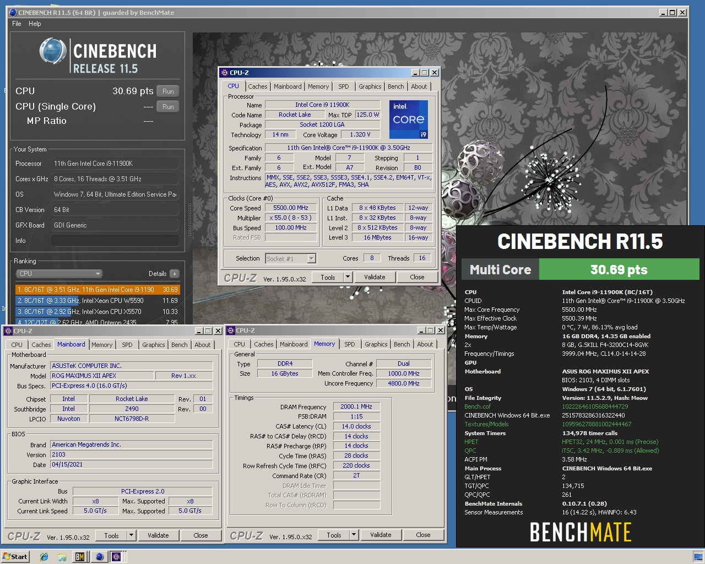Select ranking row Intel Xeon CPU X5570
Image resolution: width=705 pixels, height=564 pixels.
tap(97, 312)
